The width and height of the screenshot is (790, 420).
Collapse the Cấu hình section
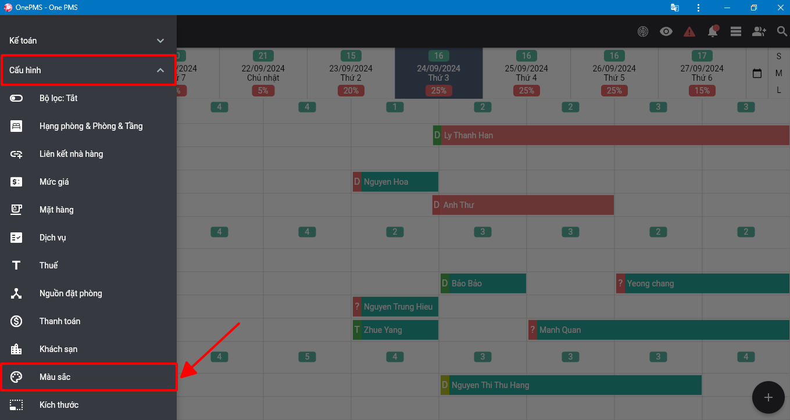click(x=88, y=70)
